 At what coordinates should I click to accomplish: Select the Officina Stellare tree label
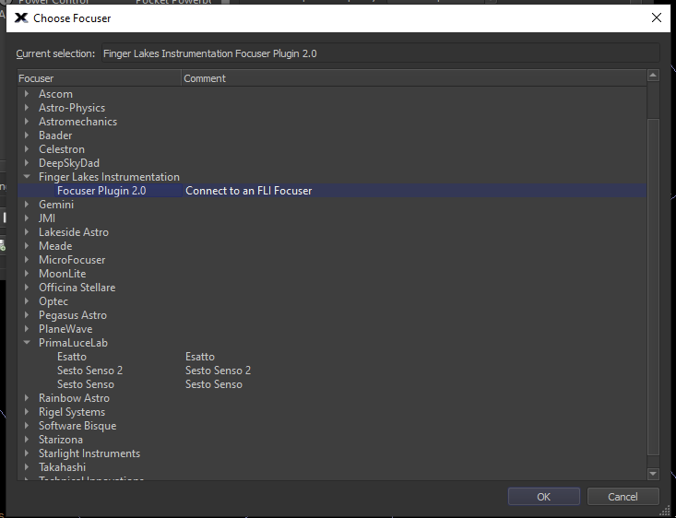[77, 288]
